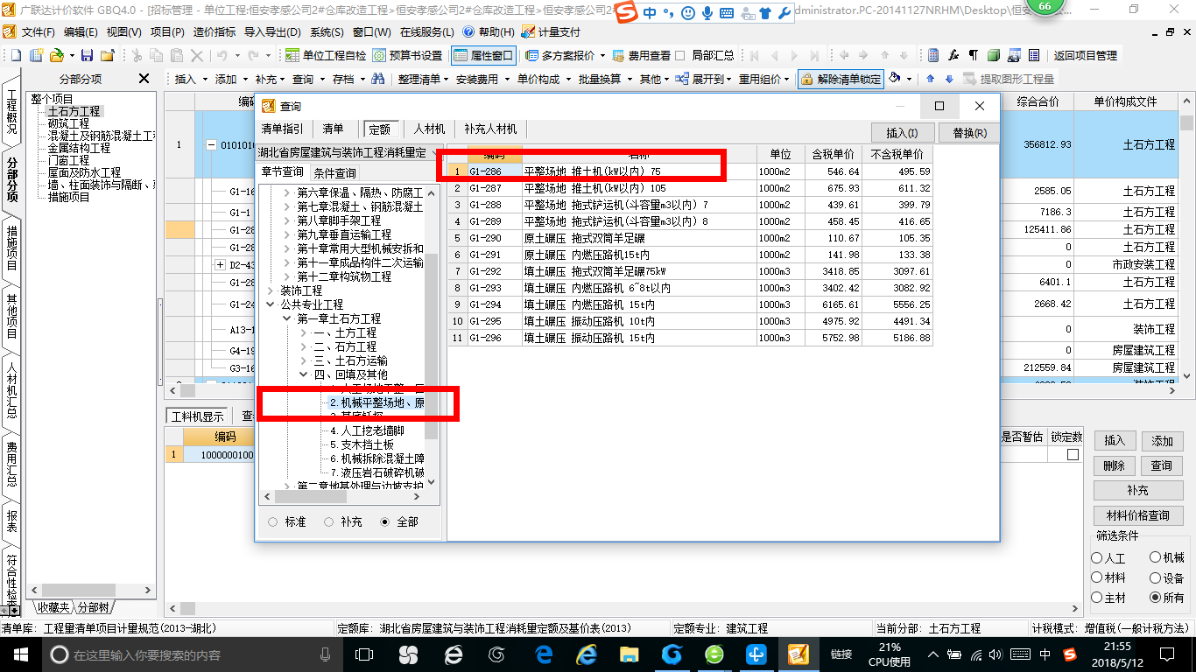Viewport: 1196px width, 672px height.
Task: Switch to the 措施项目 side tab
Action: click(12, 248)
